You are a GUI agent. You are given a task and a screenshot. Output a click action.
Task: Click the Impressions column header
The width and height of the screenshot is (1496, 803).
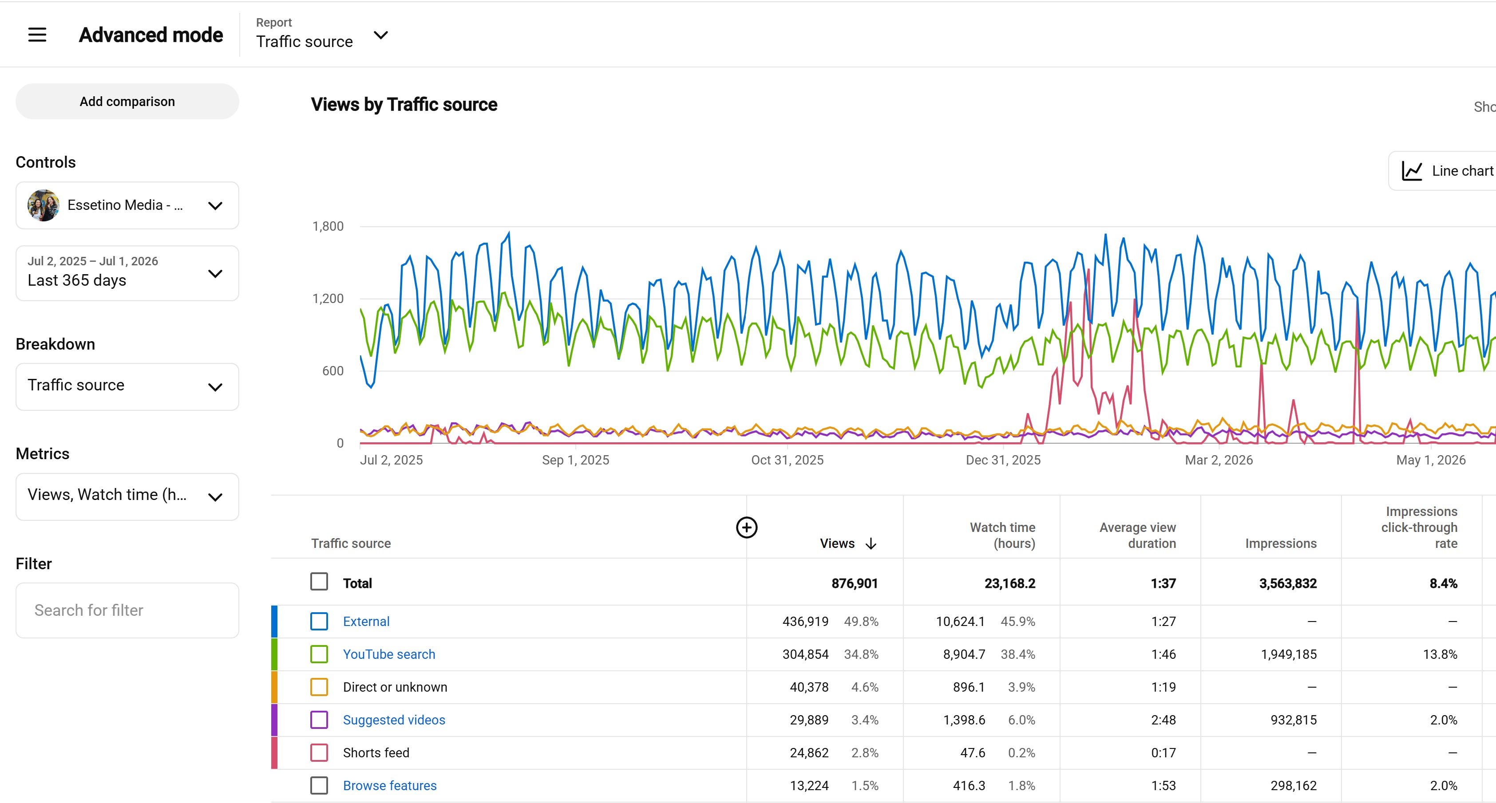1281,543
